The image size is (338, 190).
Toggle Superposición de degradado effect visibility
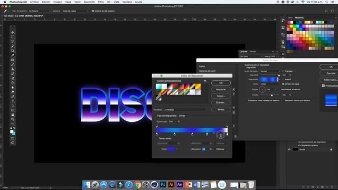299,142
